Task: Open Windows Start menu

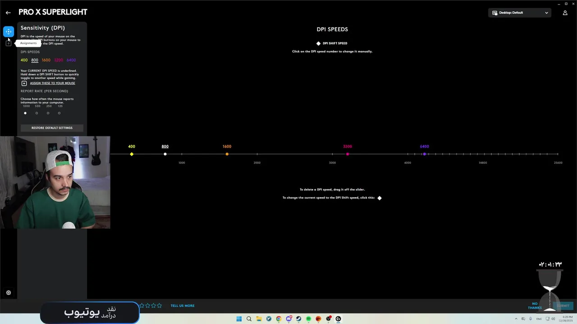Action: 239,319
